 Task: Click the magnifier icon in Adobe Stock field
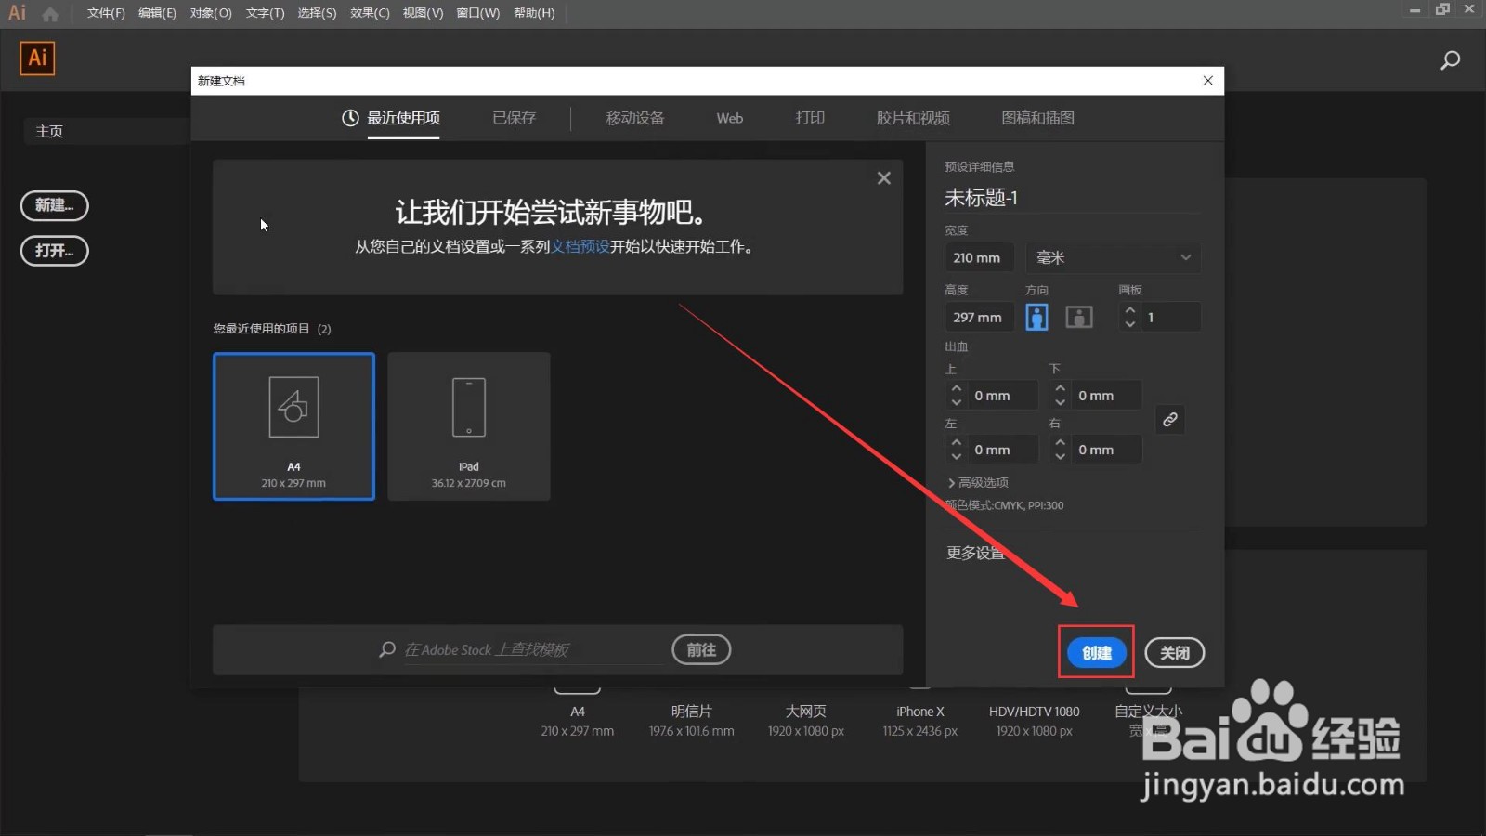[x=386, y=649]
